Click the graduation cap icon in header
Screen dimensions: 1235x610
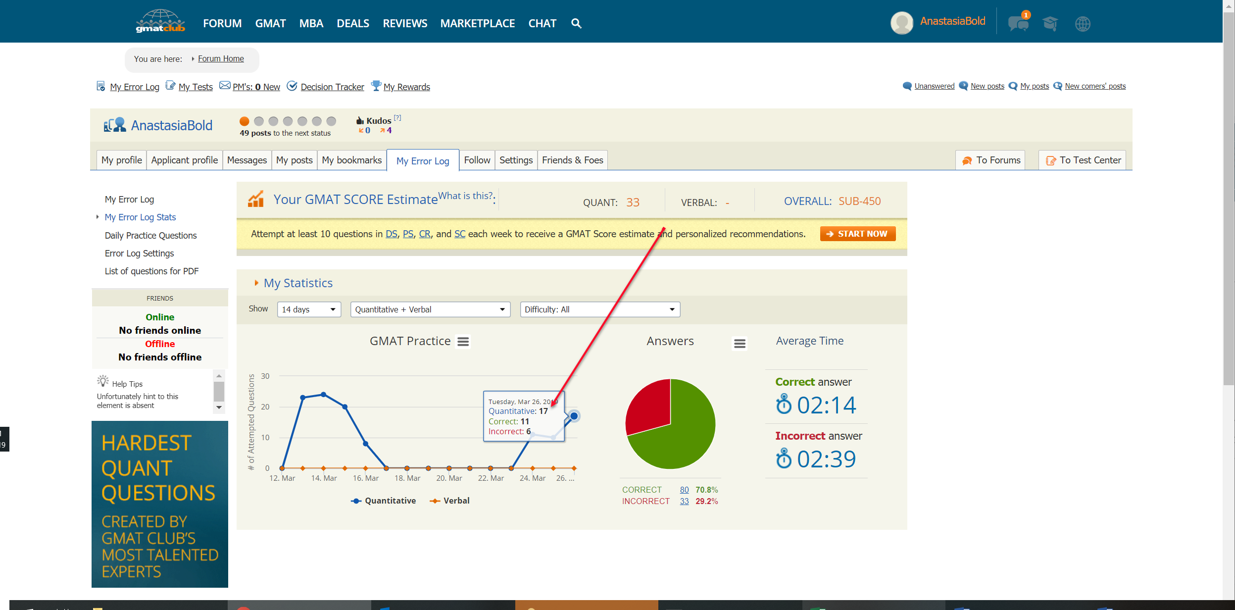pyautogui.click(x=1050, y=23)
